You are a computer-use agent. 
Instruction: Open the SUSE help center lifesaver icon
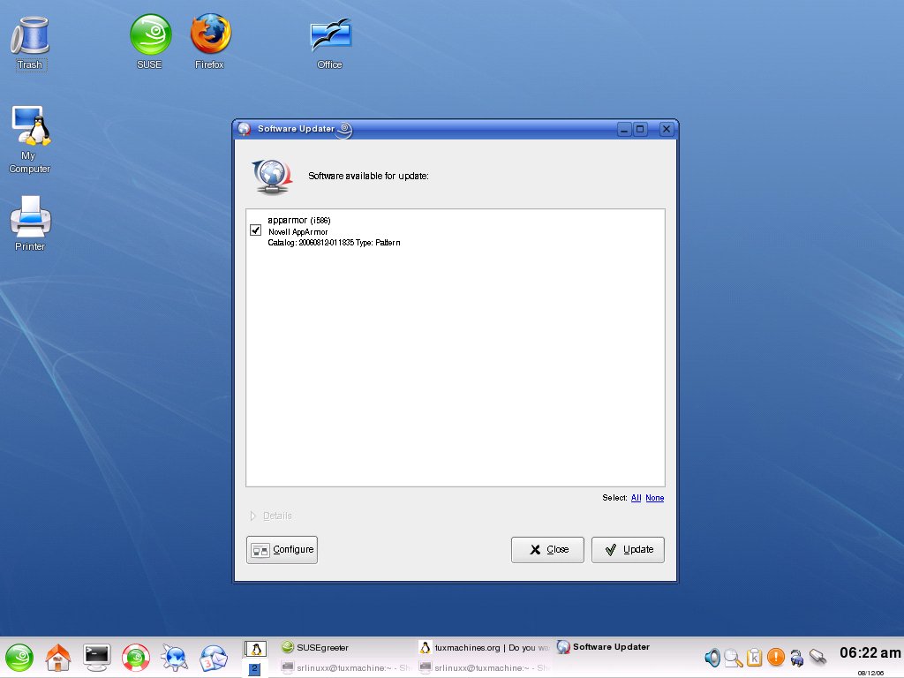pos(135,658)
